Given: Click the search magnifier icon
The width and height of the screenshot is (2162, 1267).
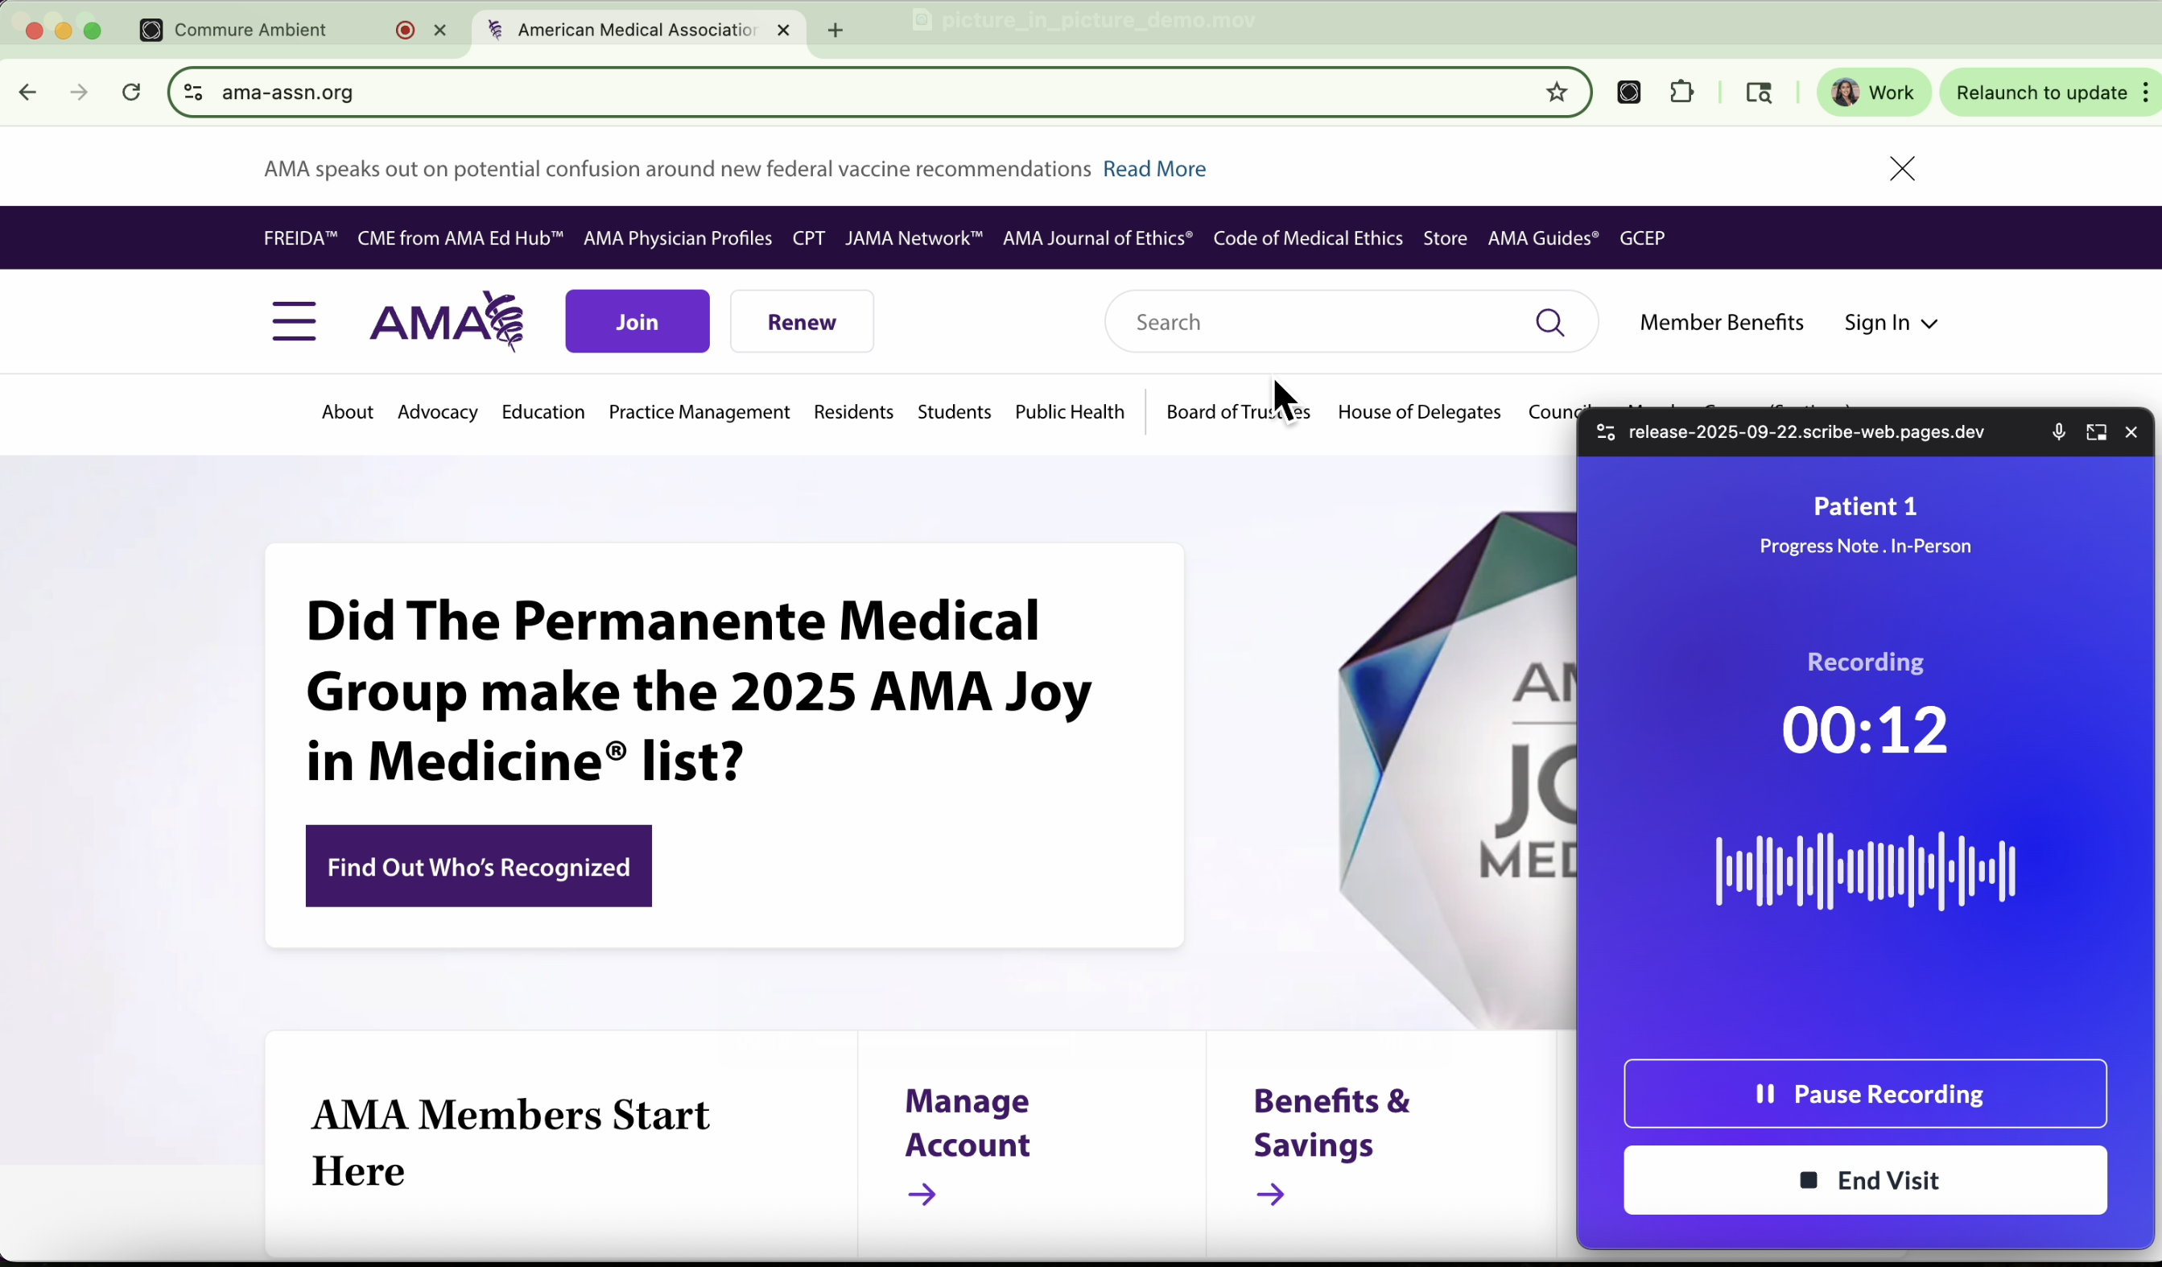Looking at the screenshot, I should pos(1549,323).
